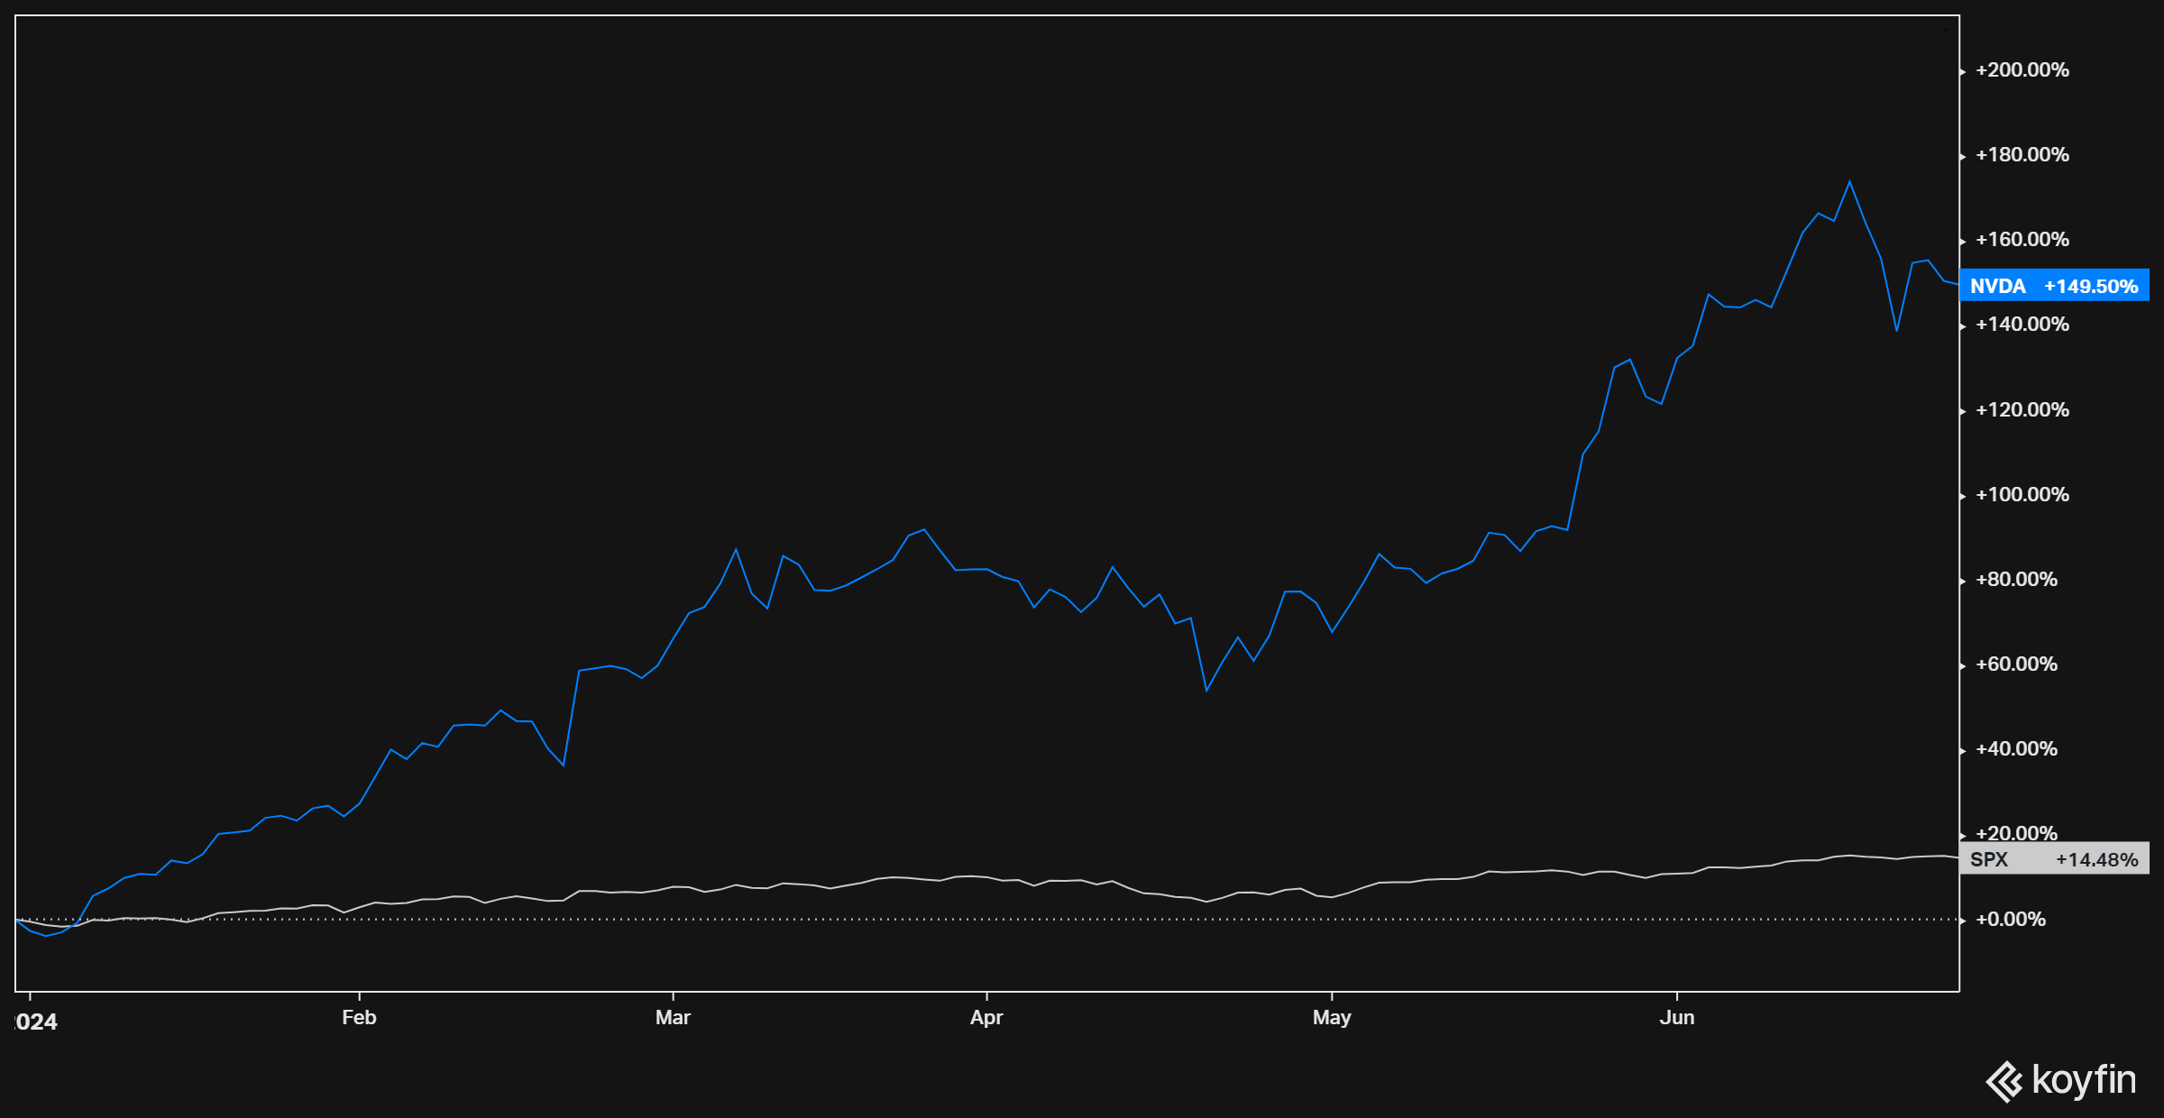This screenshot has height=1118, width=2164.
Task: Click the +80.00% axis label
Action: (2016, 580)
